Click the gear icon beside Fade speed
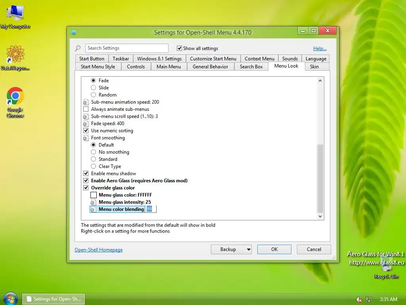 pos(86,124)
